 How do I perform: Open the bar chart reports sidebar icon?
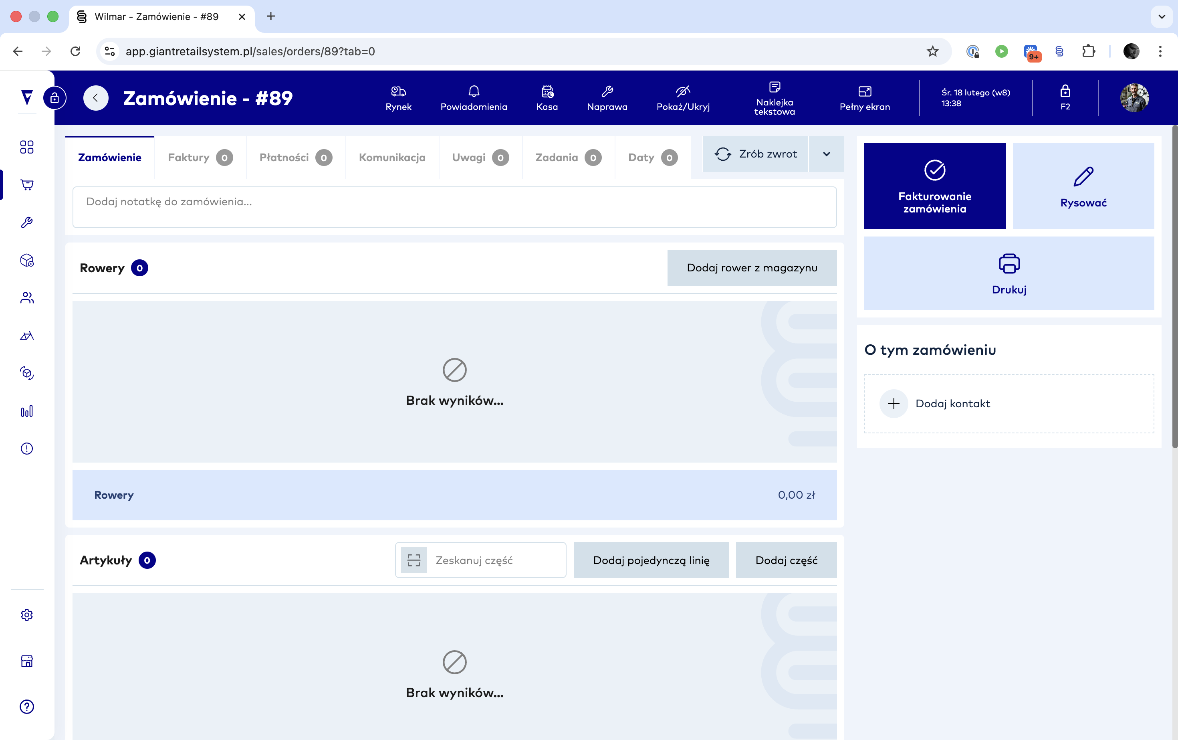(27, 411)
